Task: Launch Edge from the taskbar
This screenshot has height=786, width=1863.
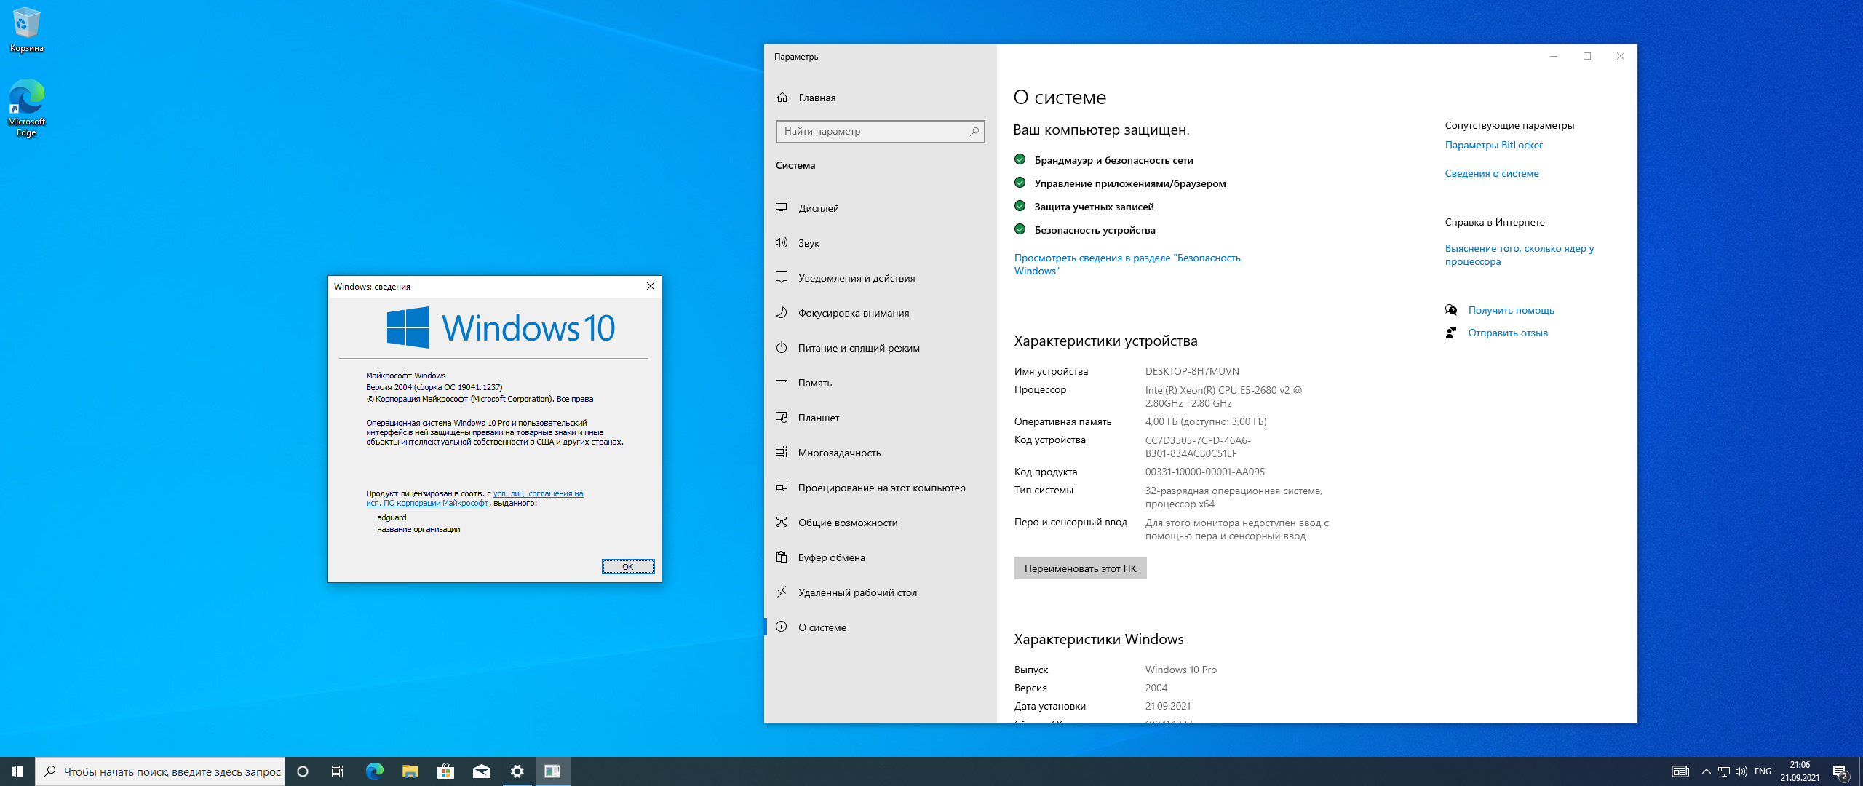Action: (x=374, y=771)
